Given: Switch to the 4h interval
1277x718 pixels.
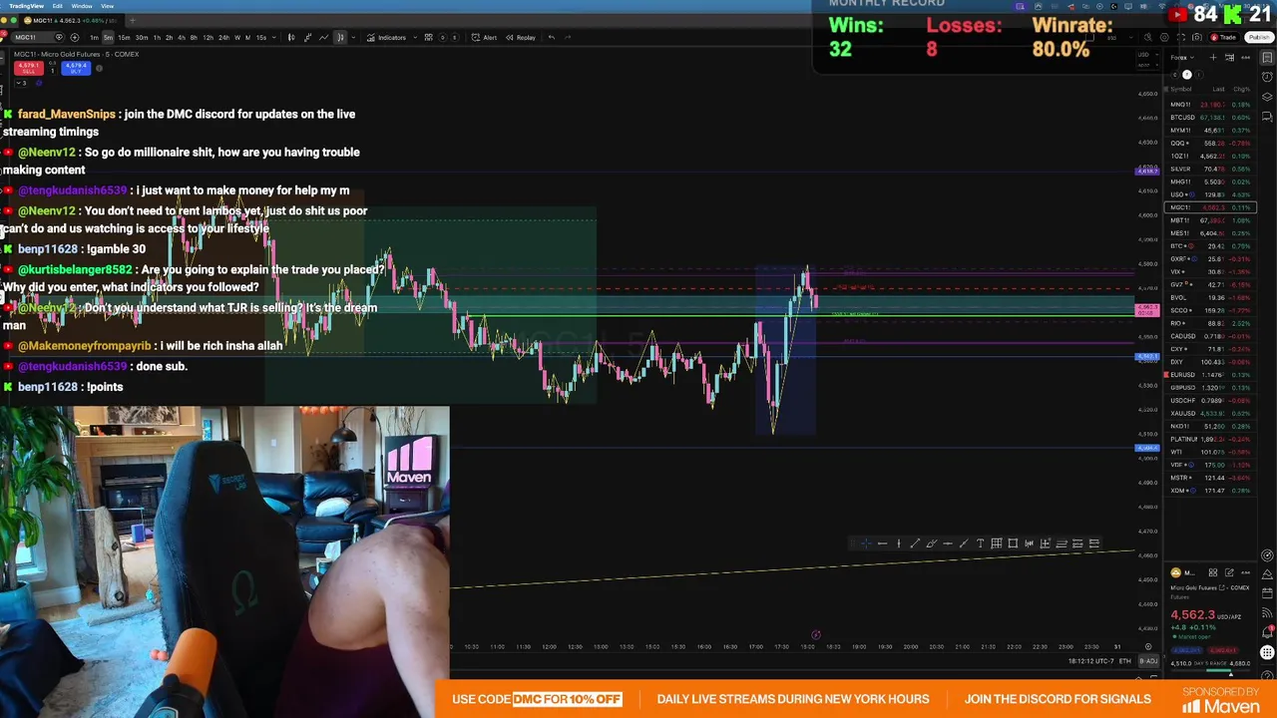Looking at the screenshot, I should 181,38.
